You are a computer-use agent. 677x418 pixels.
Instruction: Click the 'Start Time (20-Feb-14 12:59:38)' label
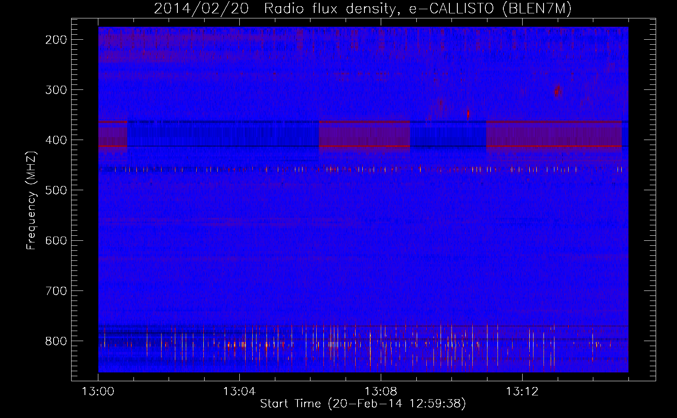point(363,404)
